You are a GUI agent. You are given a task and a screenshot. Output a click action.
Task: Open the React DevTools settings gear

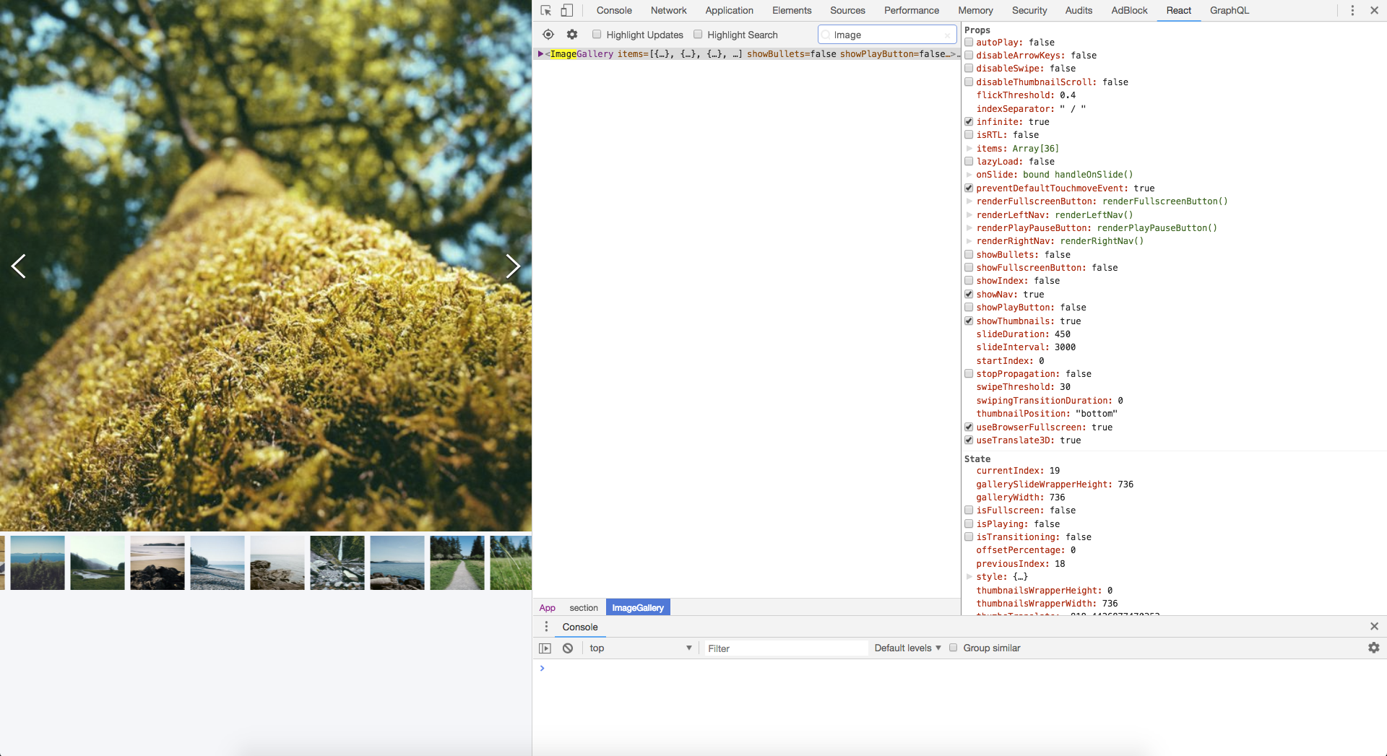tap(571, 34)
